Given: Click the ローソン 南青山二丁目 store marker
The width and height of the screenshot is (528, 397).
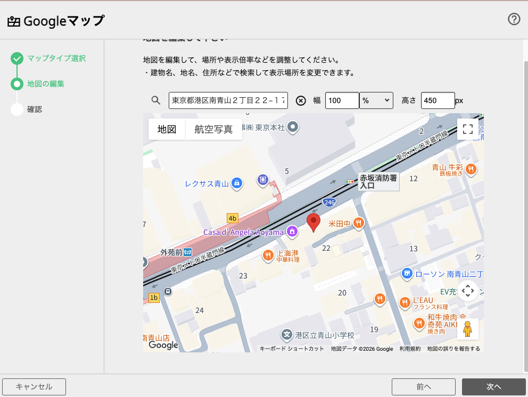Looking at the screenshot, I should 407,274.
